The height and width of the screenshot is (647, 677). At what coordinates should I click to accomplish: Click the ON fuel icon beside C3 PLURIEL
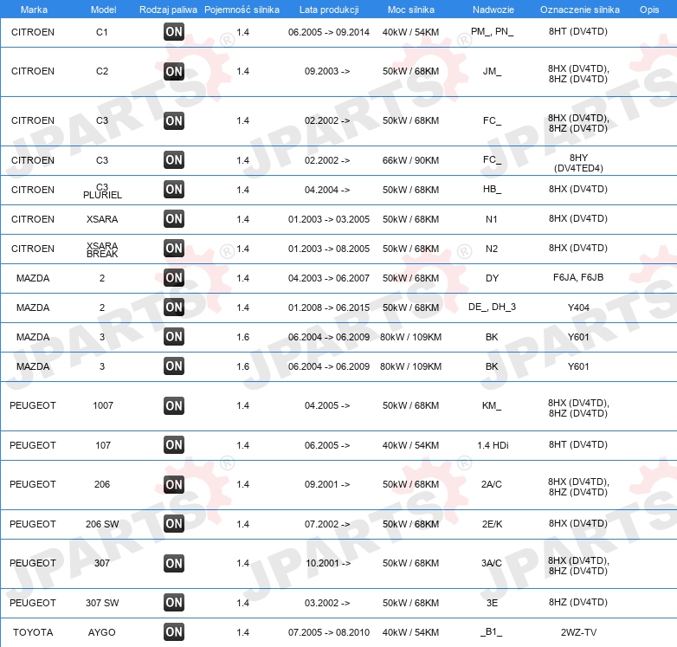point(174,189)
